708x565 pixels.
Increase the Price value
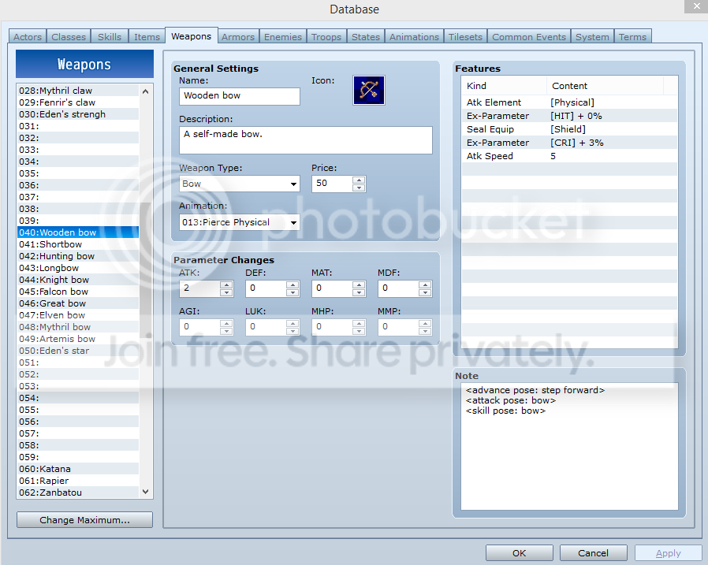tap(359, 180)
